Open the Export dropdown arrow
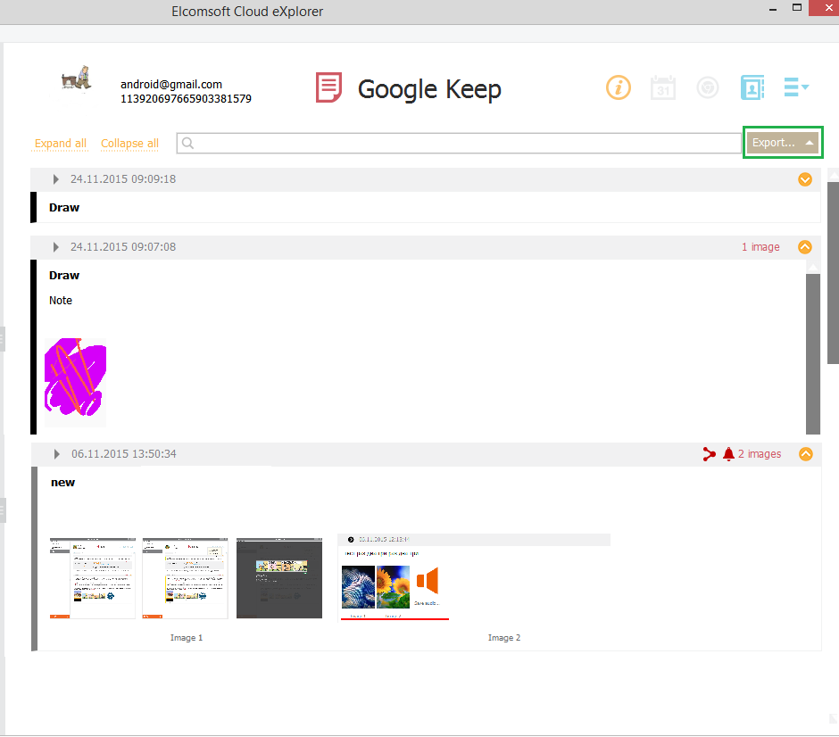The height and width of the screenshot is (737, 839). coord(807,142)
